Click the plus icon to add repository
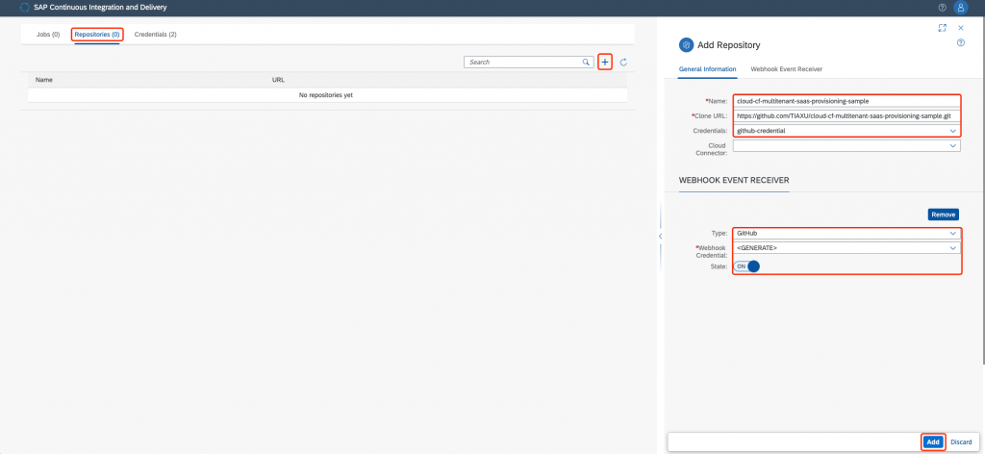 pos(605,63)
